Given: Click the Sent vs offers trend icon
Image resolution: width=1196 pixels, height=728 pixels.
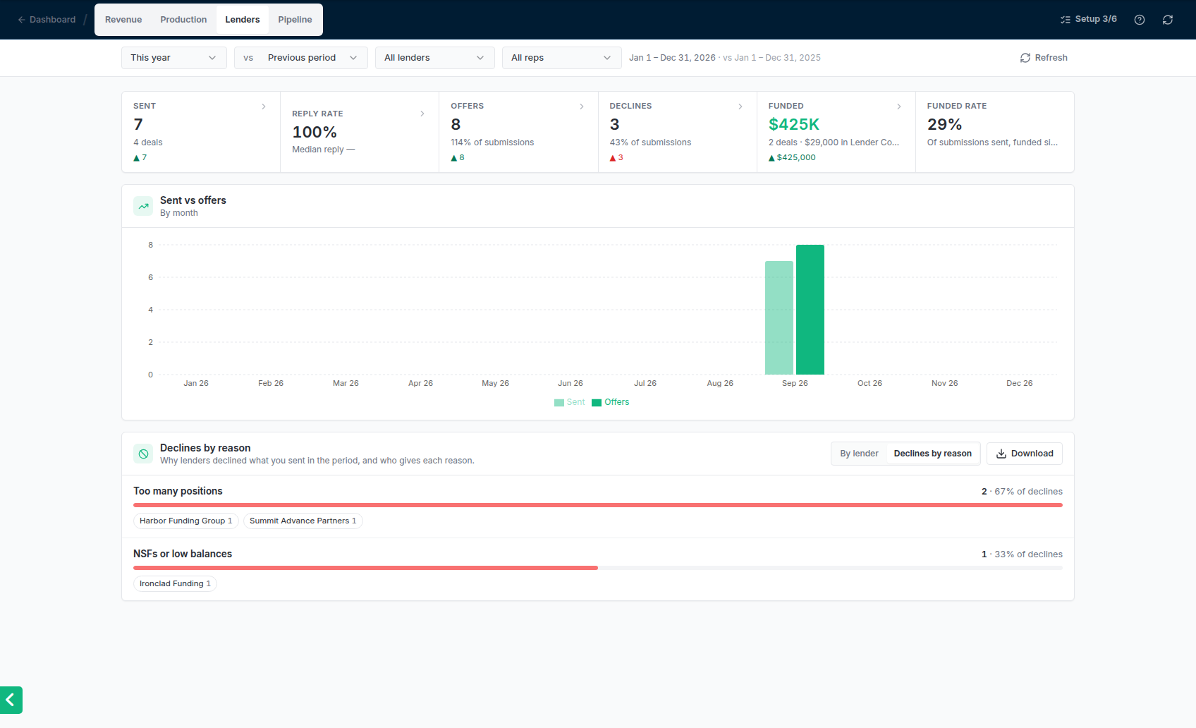Looking at the screenshot, I should (x=143, y=206).
